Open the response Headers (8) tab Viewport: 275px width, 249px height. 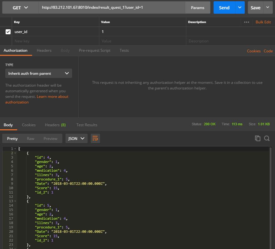55,125
